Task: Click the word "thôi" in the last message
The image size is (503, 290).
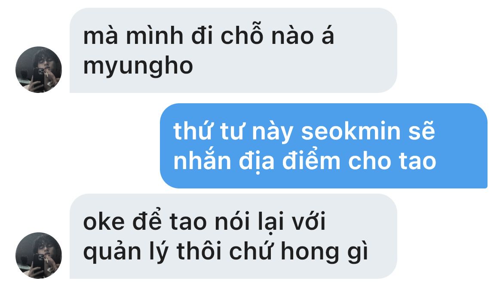Action: (x=199, y=250)
